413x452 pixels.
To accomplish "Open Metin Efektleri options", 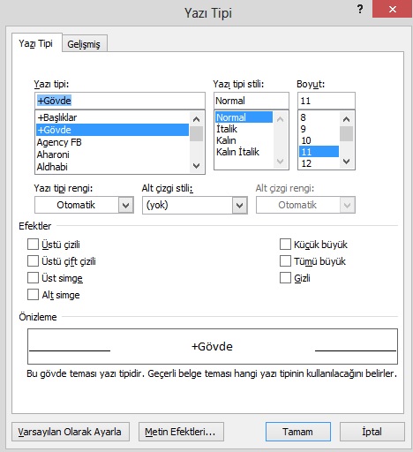I will pos(181,432).
